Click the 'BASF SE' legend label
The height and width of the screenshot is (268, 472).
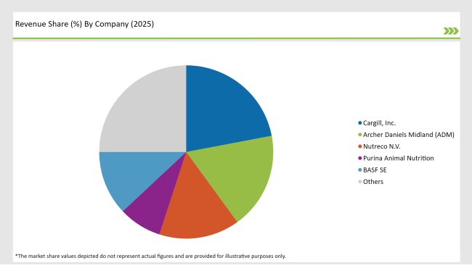(x=375, y=170)
